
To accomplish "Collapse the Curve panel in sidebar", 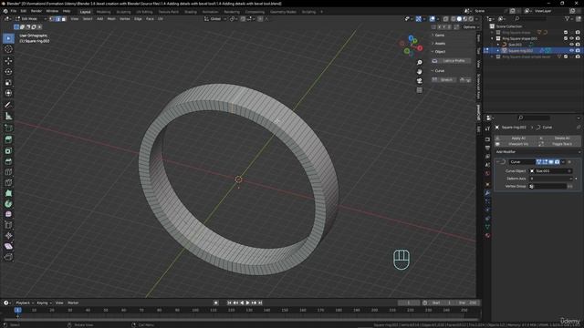I will pos(440,71).
